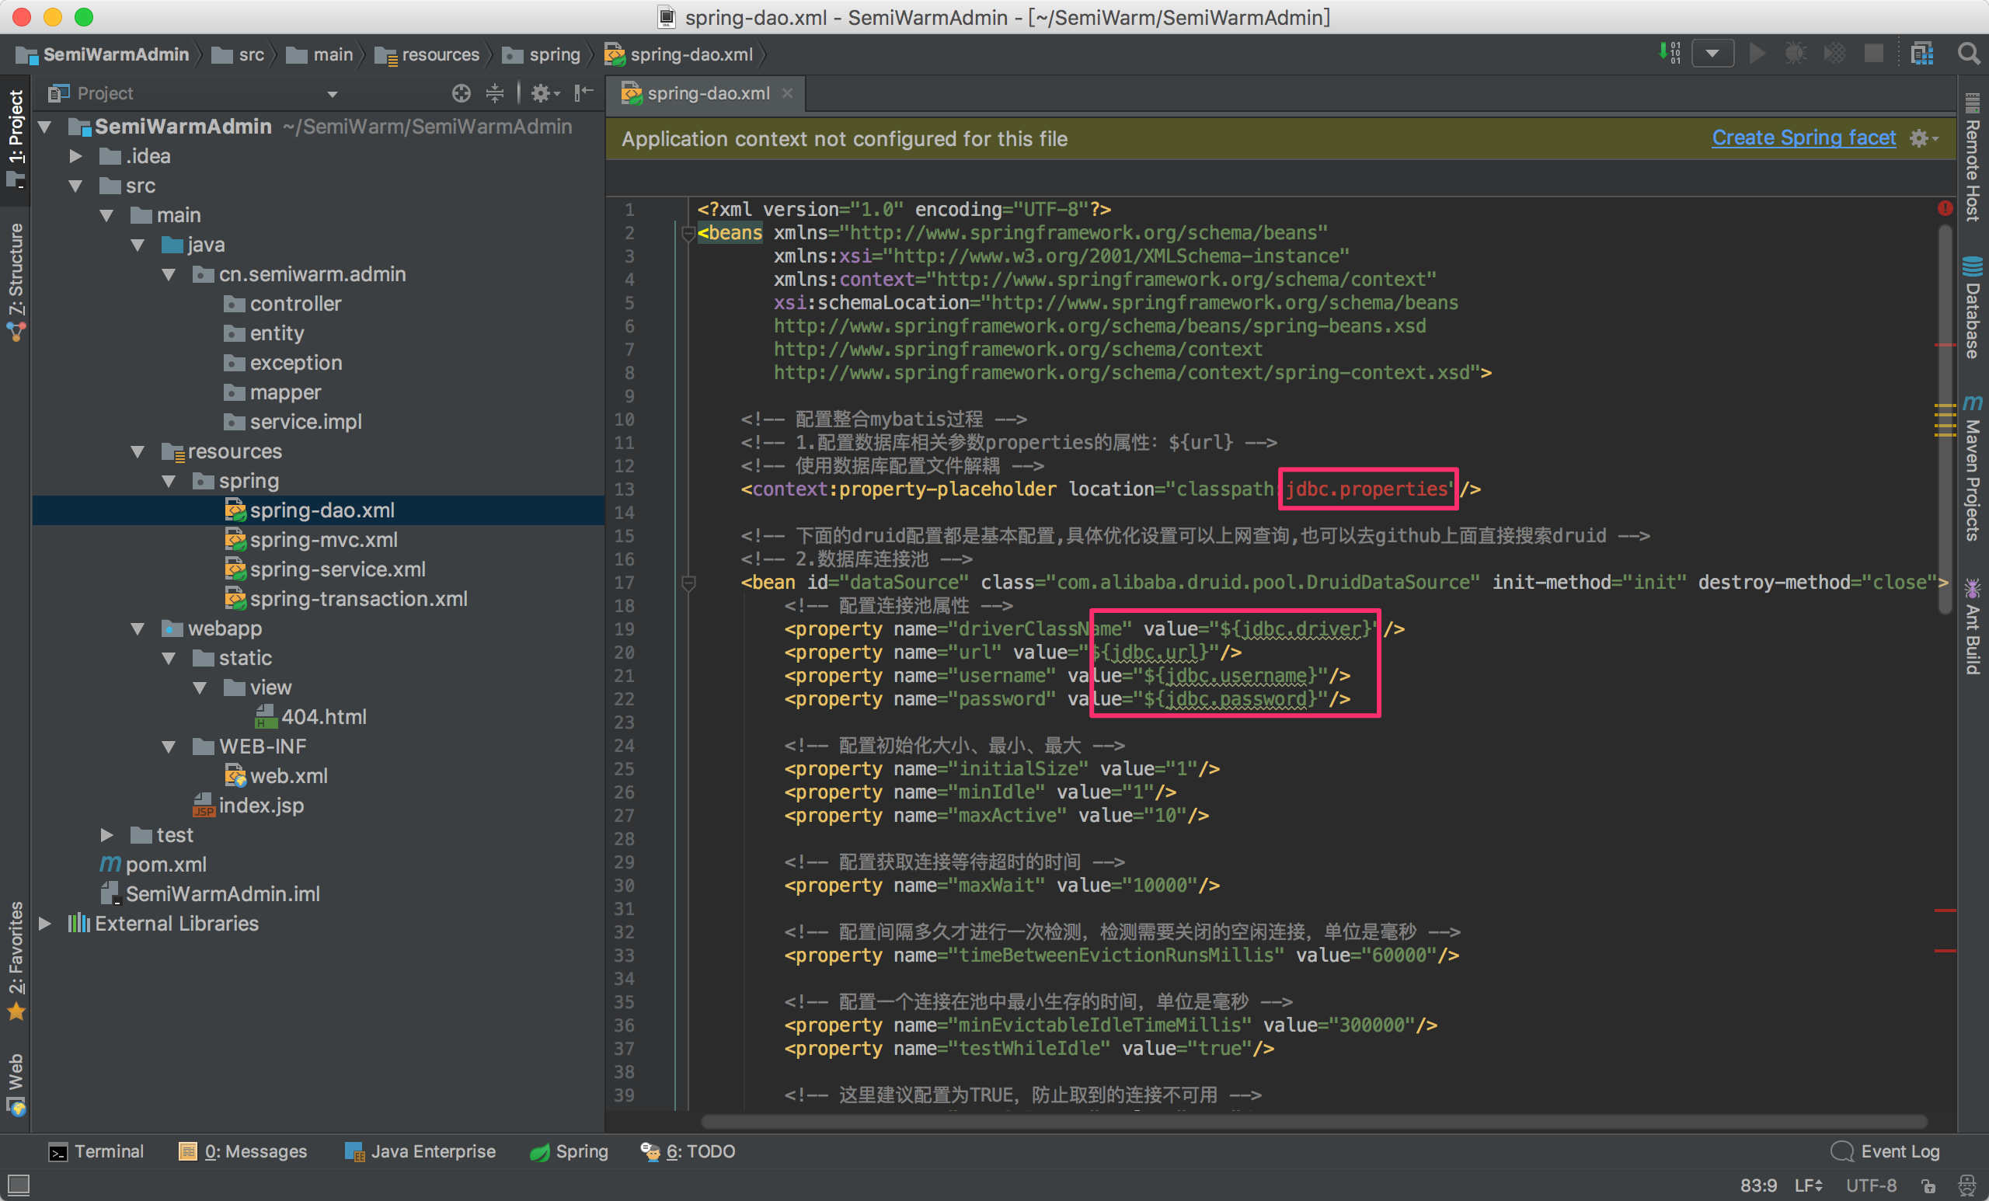Open the Terminal tool window
The width and height of the screenshot is (1989, 1201).
coord(96,1151)
